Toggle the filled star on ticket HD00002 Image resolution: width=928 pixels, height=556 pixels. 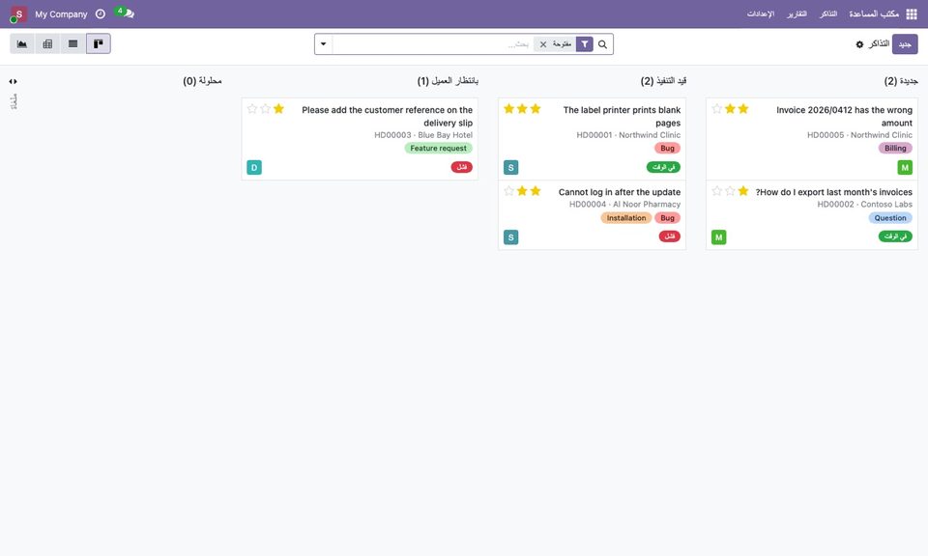pos(743,191)
